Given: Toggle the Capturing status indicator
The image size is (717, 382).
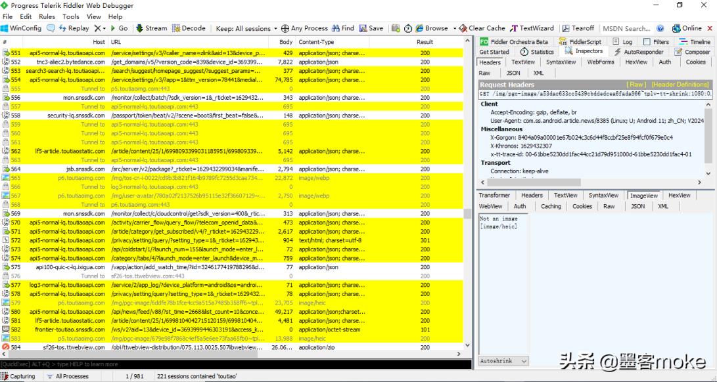Looking at the screenshot, I should click(x=18, y=376).
